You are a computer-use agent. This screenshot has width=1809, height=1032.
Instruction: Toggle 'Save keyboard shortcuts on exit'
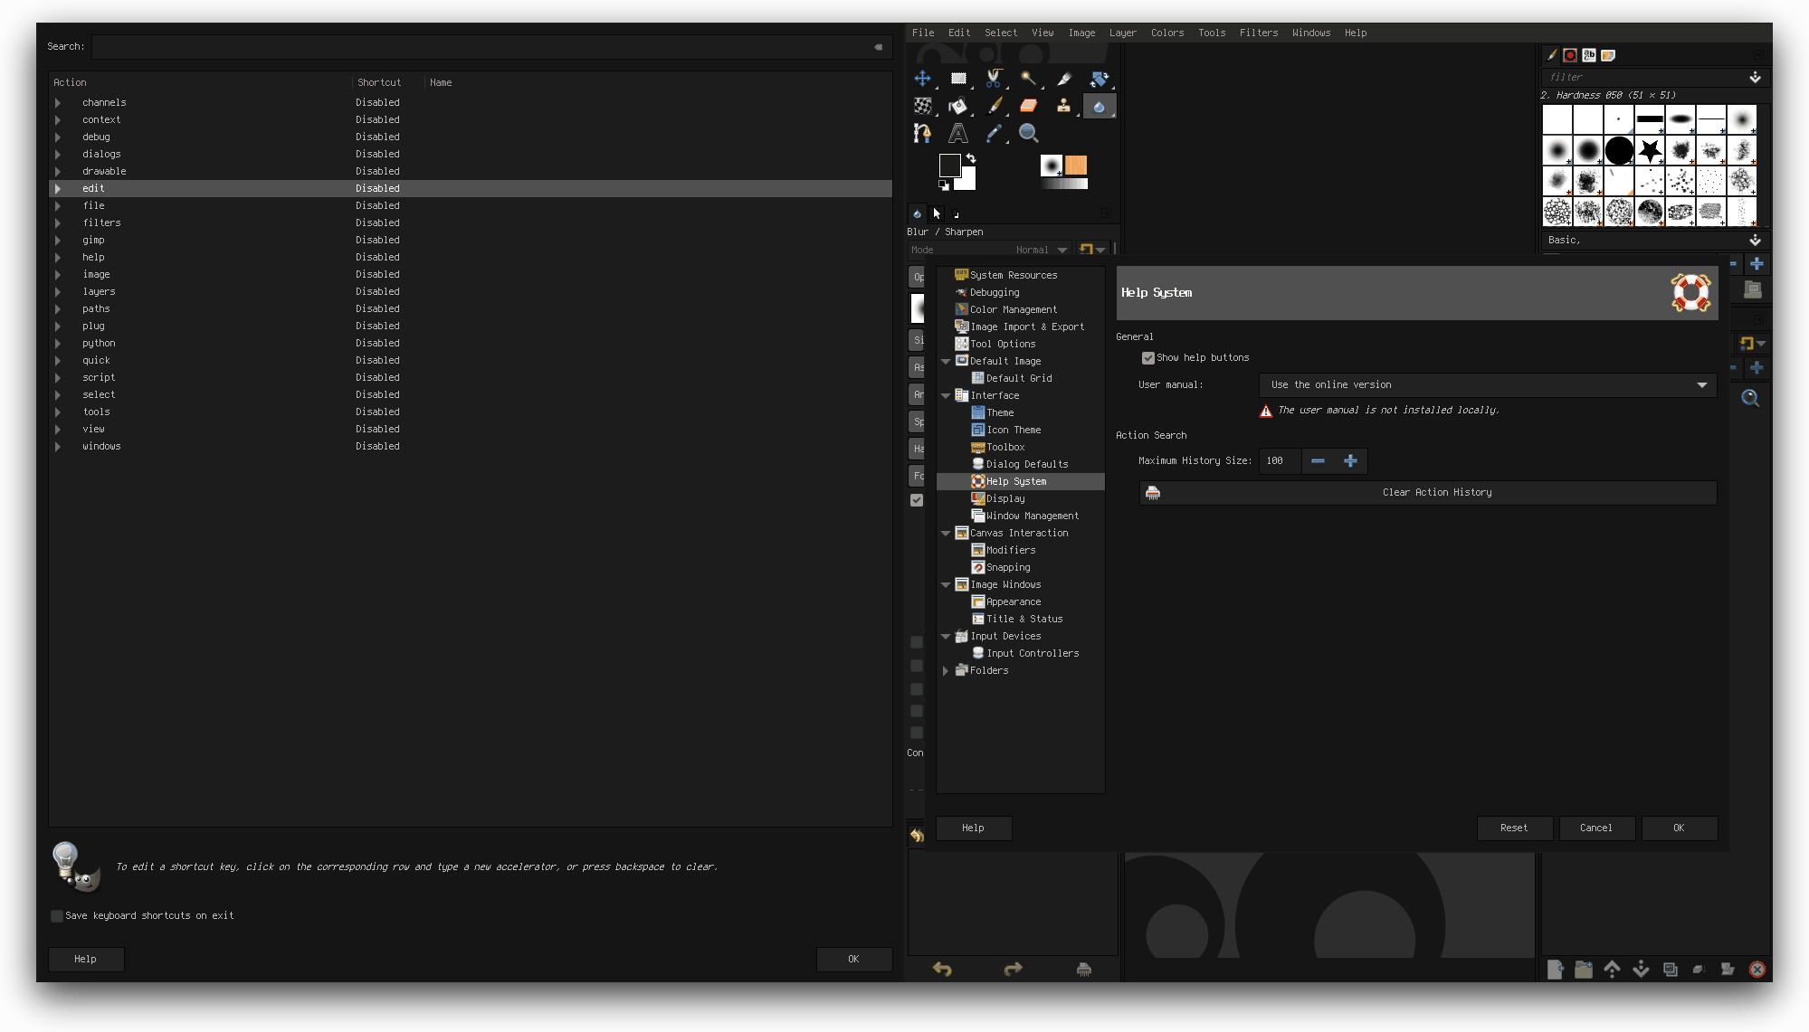57,916
